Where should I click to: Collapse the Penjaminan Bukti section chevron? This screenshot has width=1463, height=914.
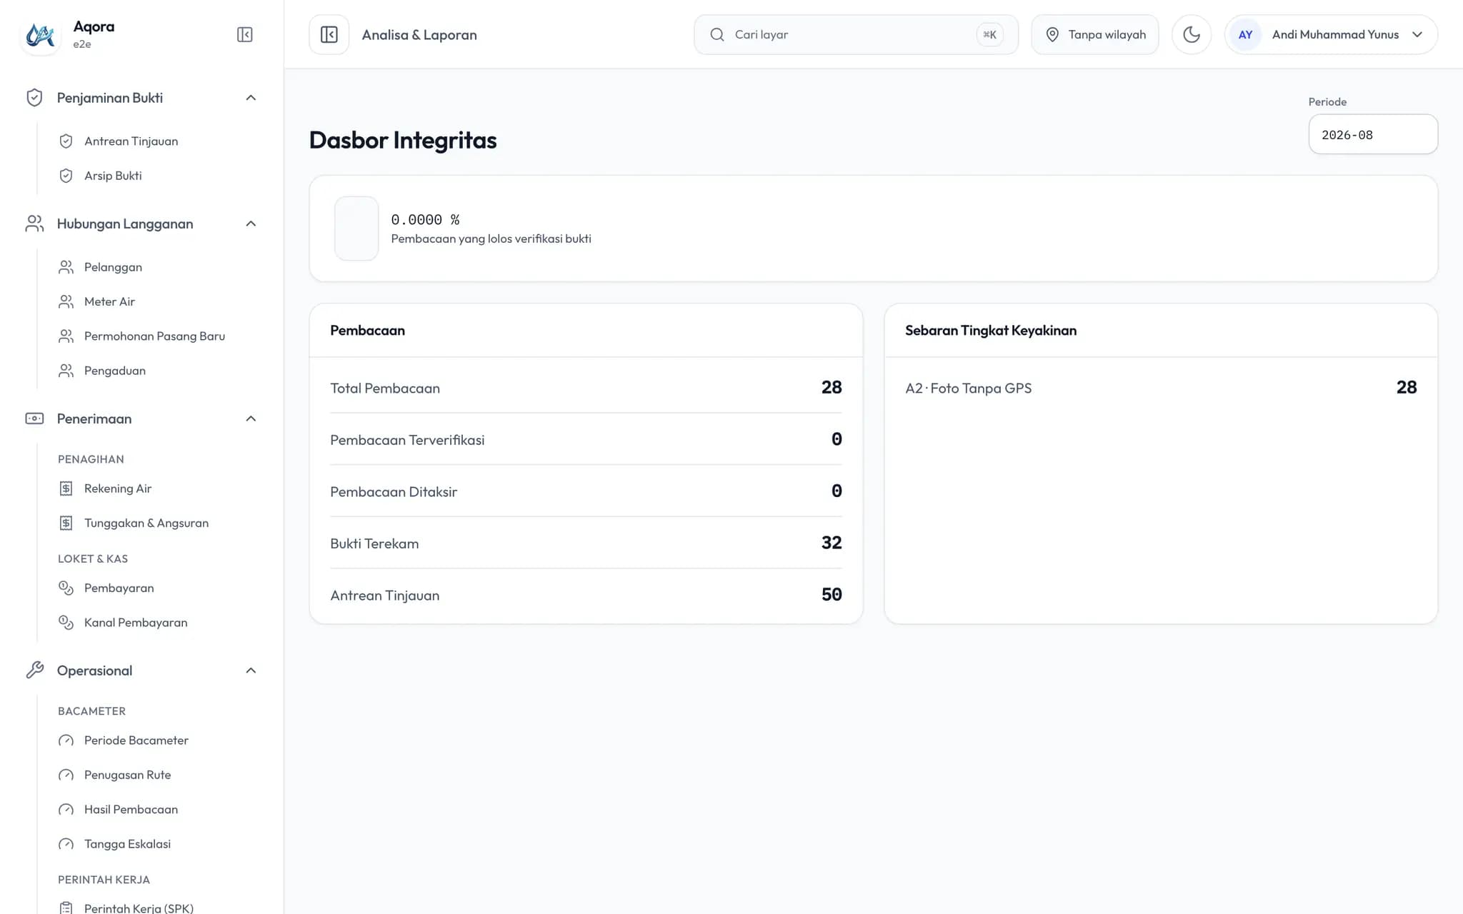251,98
